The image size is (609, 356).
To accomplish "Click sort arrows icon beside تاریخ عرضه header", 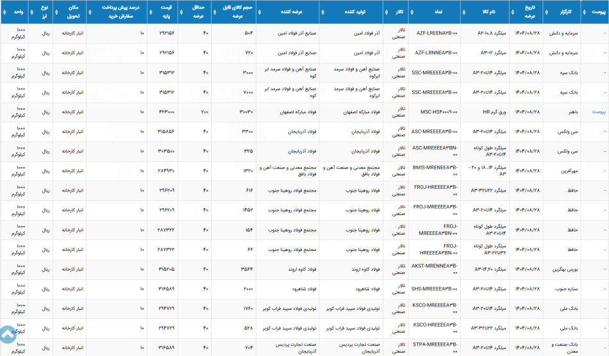I will (x=513, y=12).
